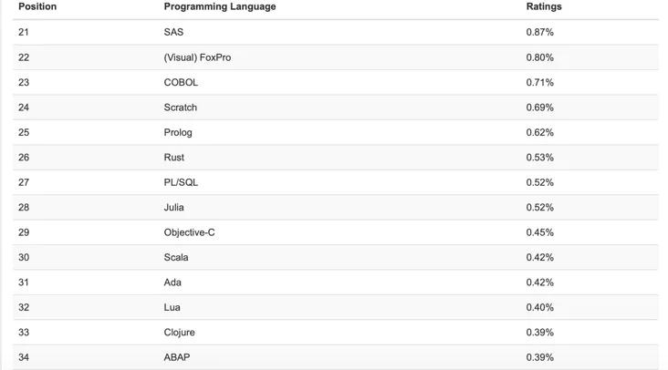Image resolution: width=668 pixels, height=370 pixels.
Task: Click the Ratings column header
Action: pos(544,6)
